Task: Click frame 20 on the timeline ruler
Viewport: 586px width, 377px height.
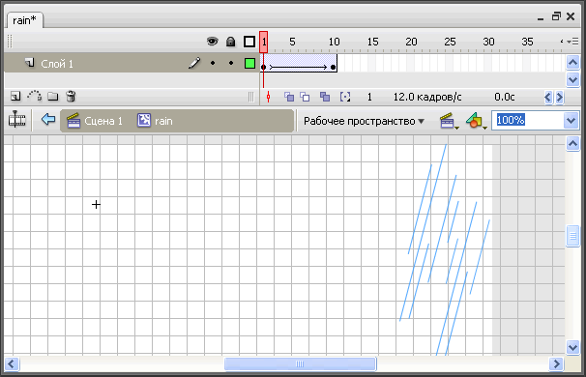Action: 411,42
